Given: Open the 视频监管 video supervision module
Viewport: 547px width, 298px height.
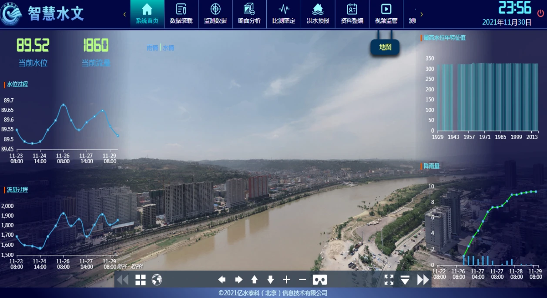Looking at the screenshot, I should (386, 14).
